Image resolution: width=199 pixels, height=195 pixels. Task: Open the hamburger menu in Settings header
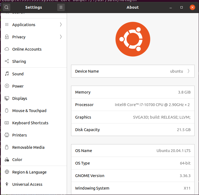pos(61,7)
